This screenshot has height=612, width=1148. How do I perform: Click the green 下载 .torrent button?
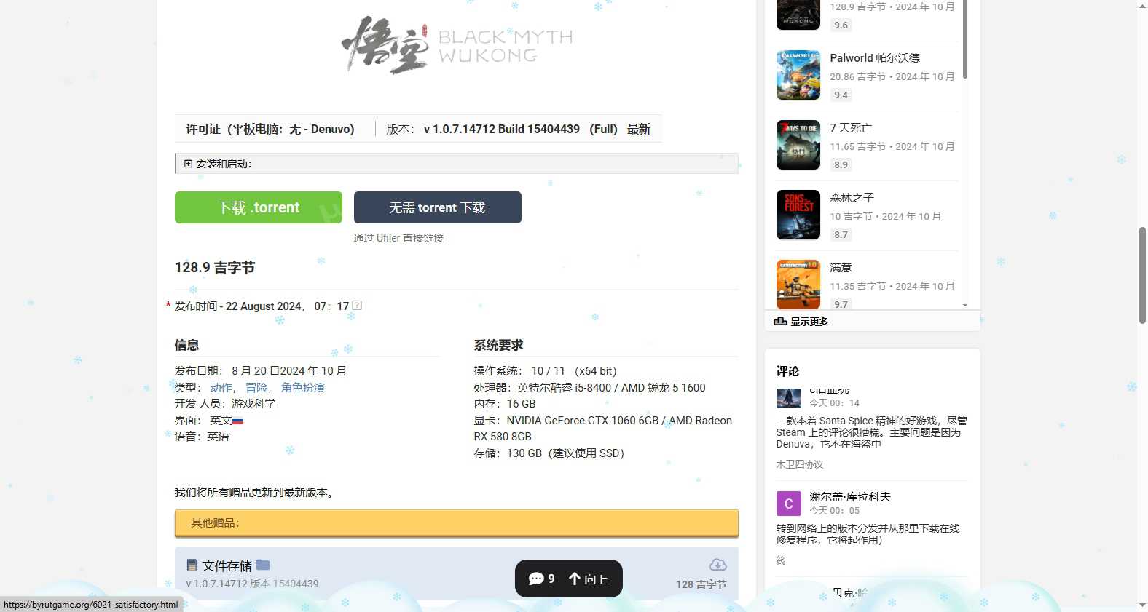pyautogui.click(x=258, y=207)
